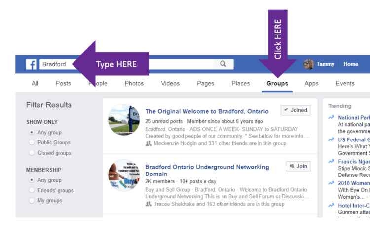Click trending arrow icon beside 2018 Women
The width and height of the screenshot is (370, 244).
[332, 183]
